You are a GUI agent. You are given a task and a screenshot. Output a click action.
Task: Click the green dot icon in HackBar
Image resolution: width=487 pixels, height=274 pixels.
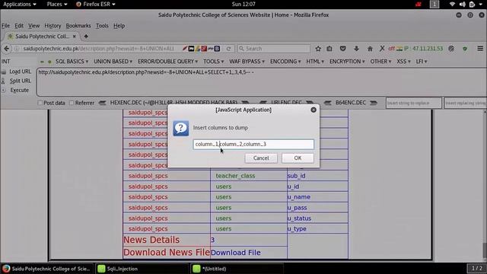(x=49, y=62)
